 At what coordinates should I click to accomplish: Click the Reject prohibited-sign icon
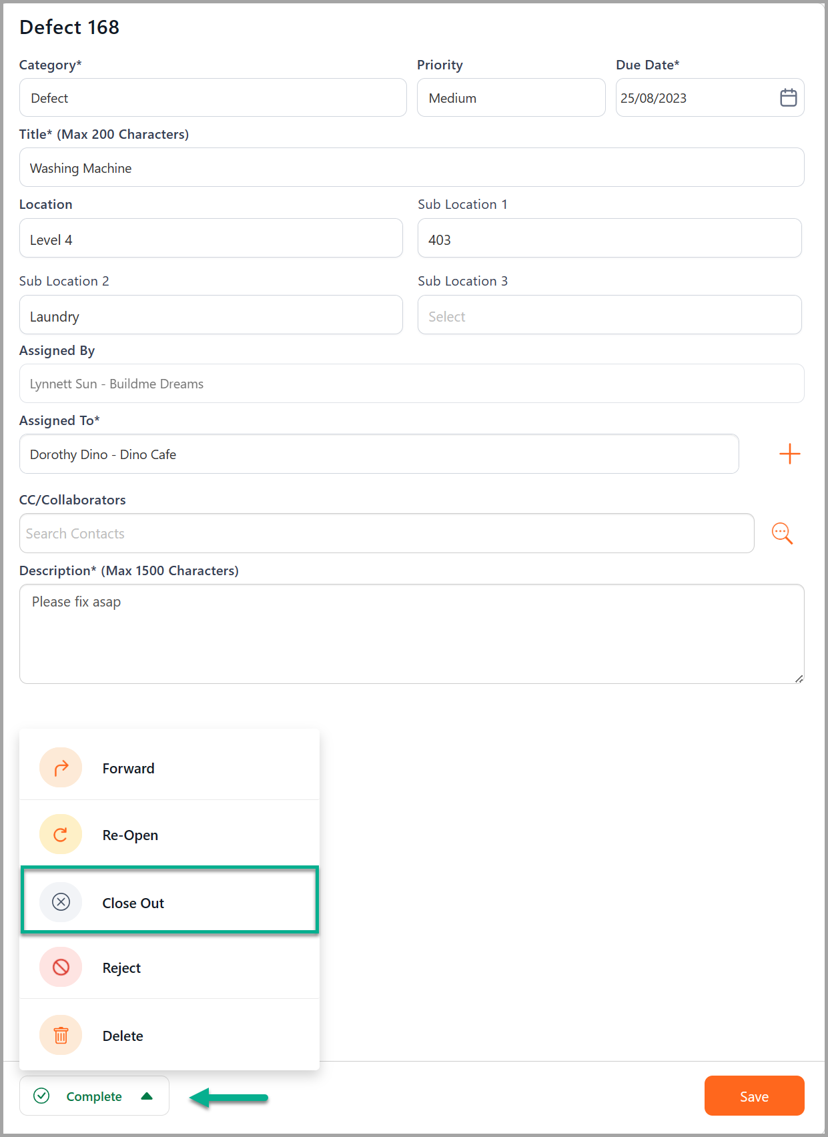coord(61,967)
